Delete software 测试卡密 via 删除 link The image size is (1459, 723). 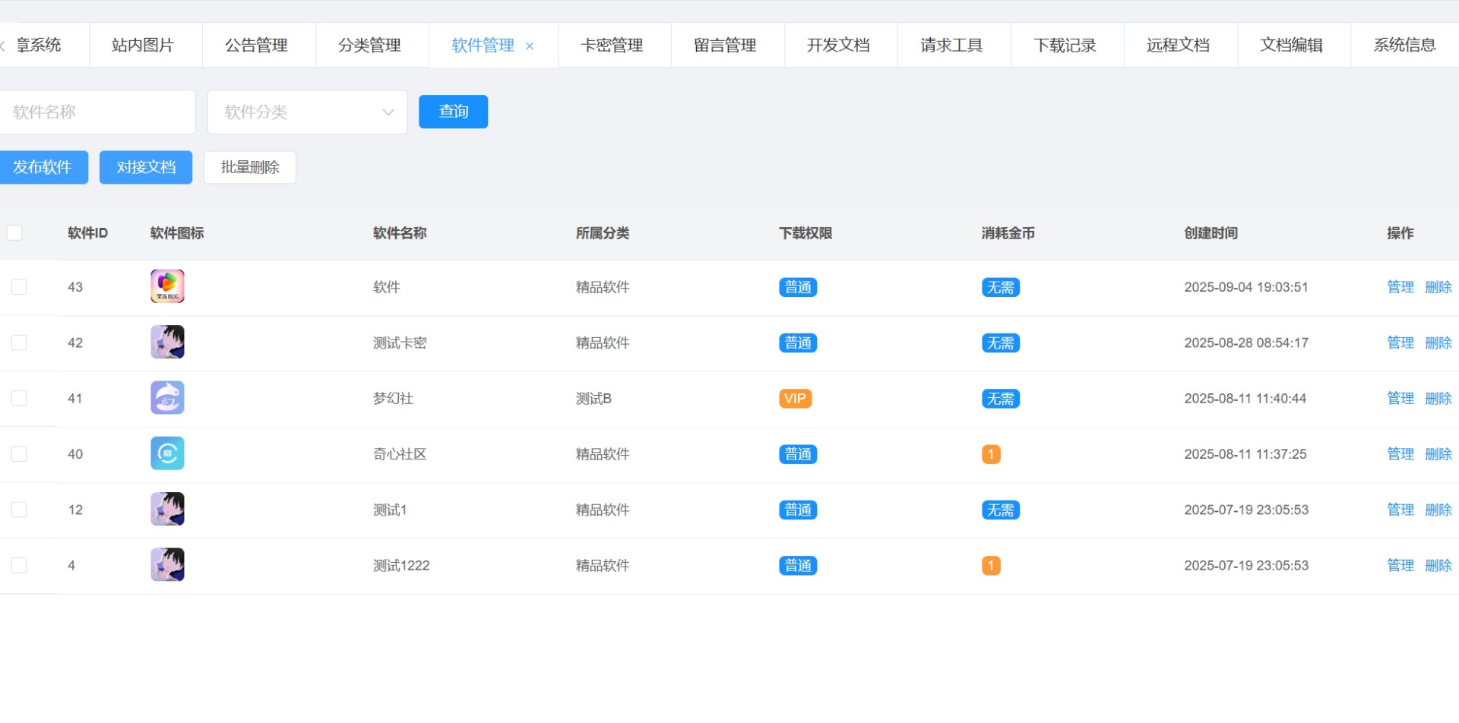tap(1438, 343)
